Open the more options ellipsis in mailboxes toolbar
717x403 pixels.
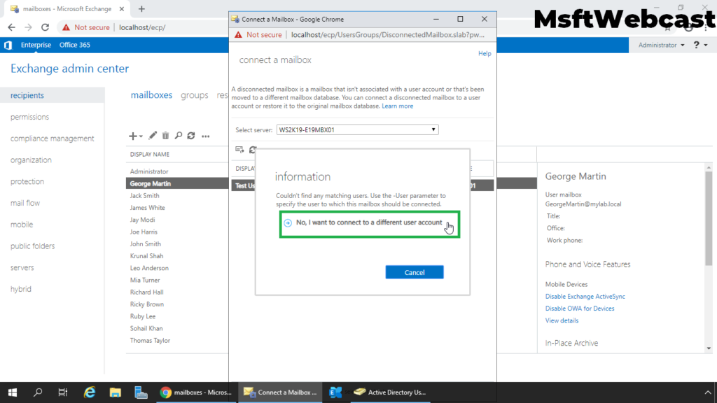(x=206, y=136)
